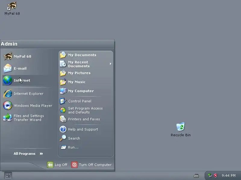Select Internet Explorer menu text
Screen dimensions: 241x180
coord(29,94)
